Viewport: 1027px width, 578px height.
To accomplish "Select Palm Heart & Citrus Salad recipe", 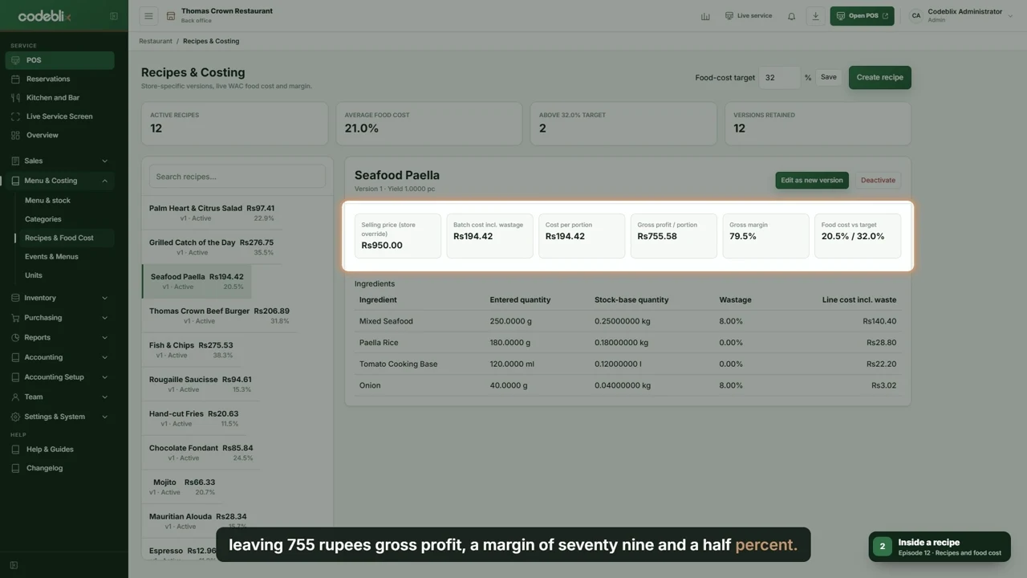I will pyautogui.click(x=212, y=213).
